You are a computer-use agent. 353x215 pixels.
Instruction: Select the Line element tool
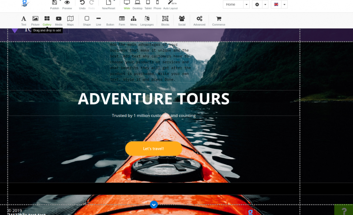(98, 21)
